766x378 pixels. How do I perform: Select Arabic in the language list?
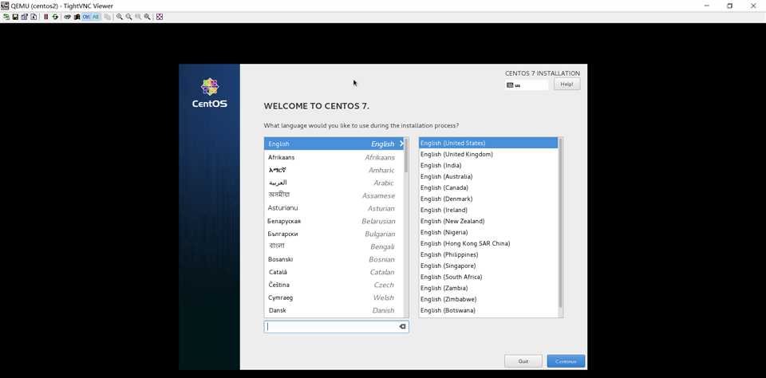[x=334, y=183]
